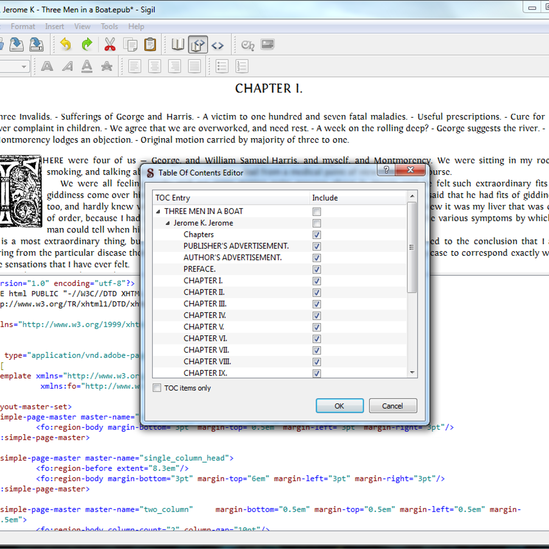Switch to Code View icon
Image resolution: width=549 pixels, height=549 pixels.
(218, 45)
